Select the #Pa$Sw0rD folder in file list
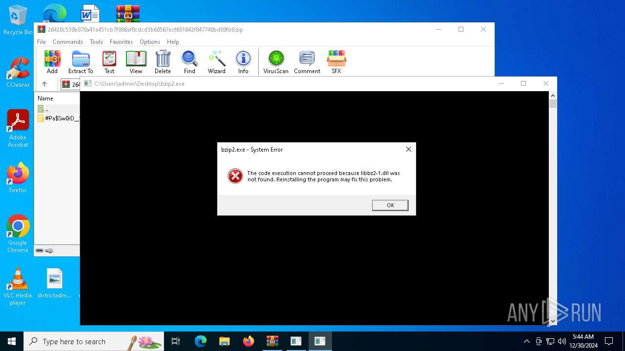 click(x=59, y=118)
